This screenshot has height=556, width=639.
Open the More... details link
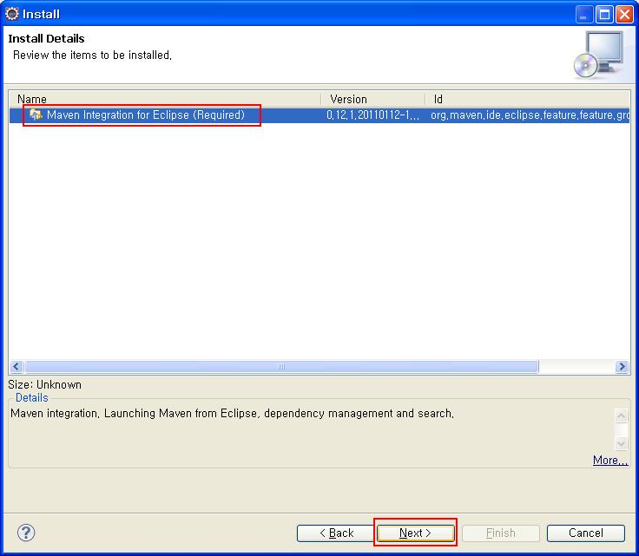pyautogui.click(x=610, y=460)
